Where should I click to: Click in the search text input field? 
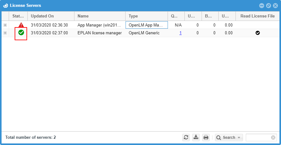pos(258,138)
